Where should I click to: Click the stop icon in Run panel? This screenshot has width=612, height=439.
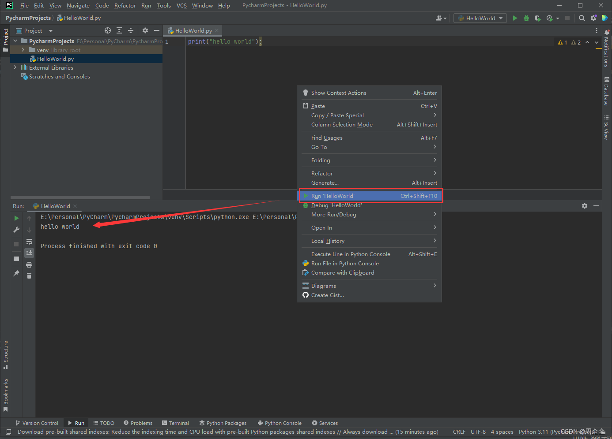coord(16,244)
